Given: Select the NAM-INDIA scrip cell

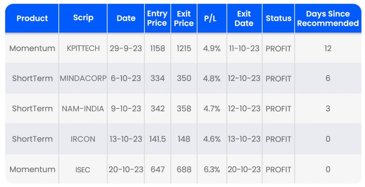Looking at the screenshot, I should (83, 109).
